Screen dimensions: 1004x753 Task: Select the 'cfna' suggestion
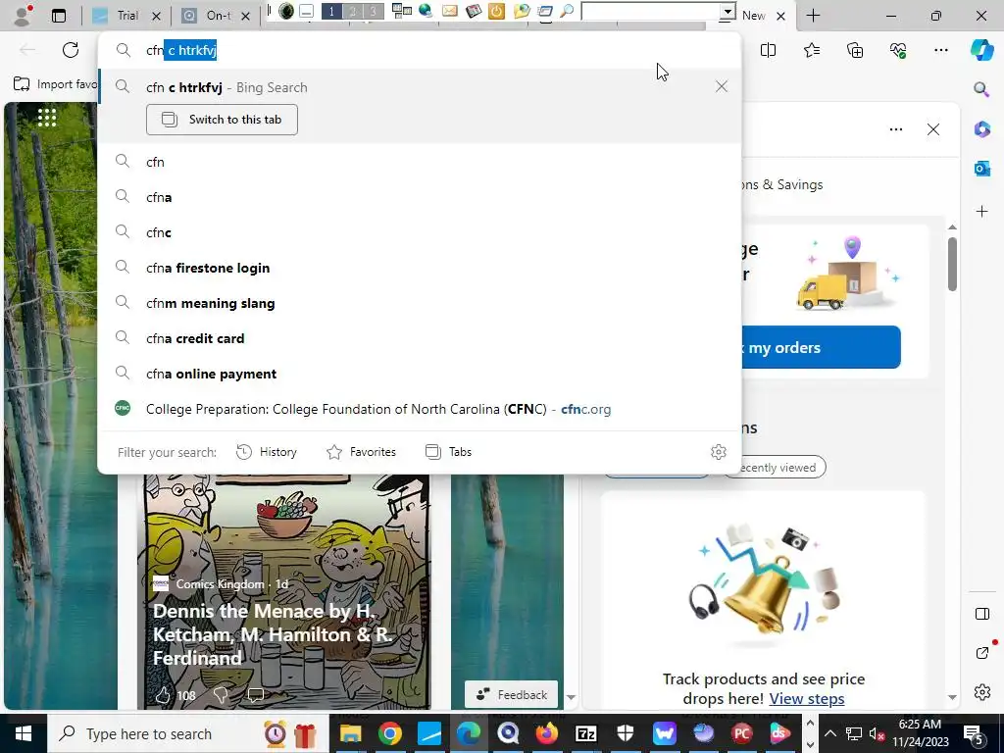tap(420, 197)
